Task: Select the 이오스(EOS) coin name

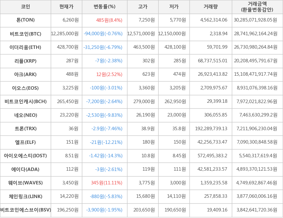Action: click(x=26, y=88)
